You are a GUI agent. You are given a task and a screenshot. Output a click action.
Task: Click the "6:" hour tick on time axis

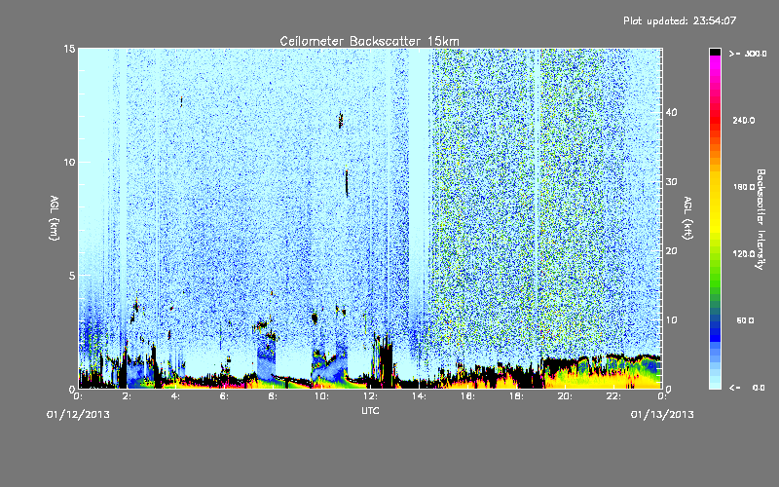pos(224,396)
